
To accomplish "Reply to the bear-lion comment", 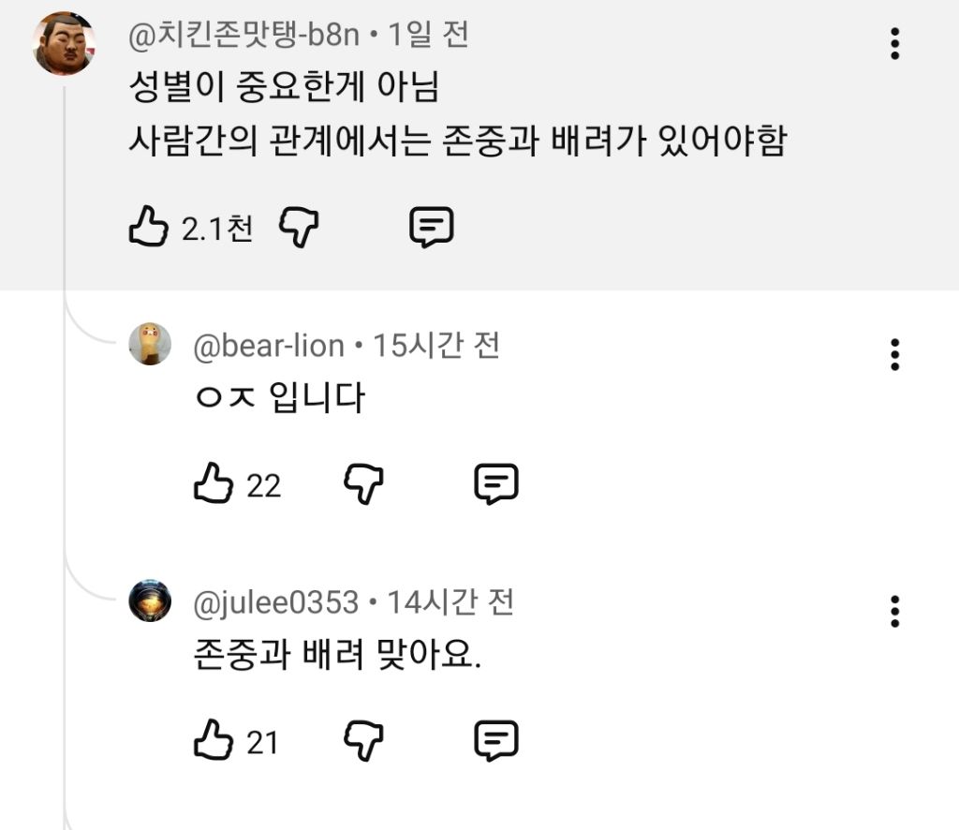I will 496,484.
